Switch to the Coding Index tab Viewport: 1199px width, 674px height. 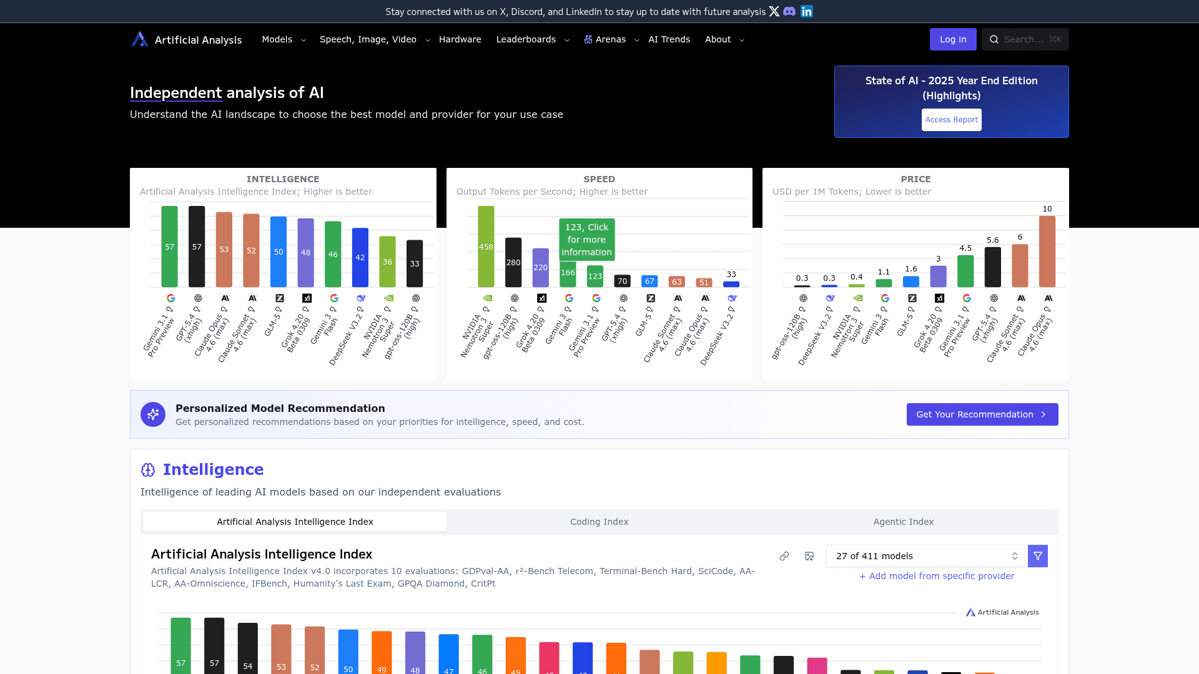[x=599, y=522]
